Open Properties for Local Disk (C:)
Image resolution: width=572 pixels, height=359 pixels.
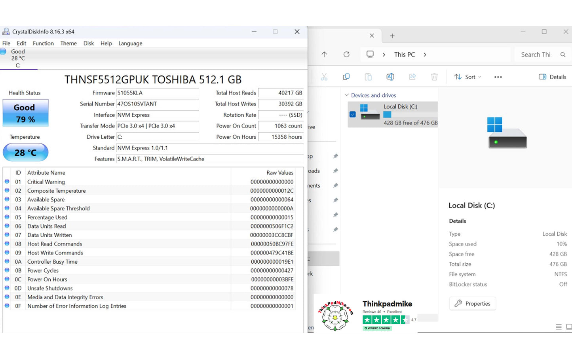tap(473, 304)
